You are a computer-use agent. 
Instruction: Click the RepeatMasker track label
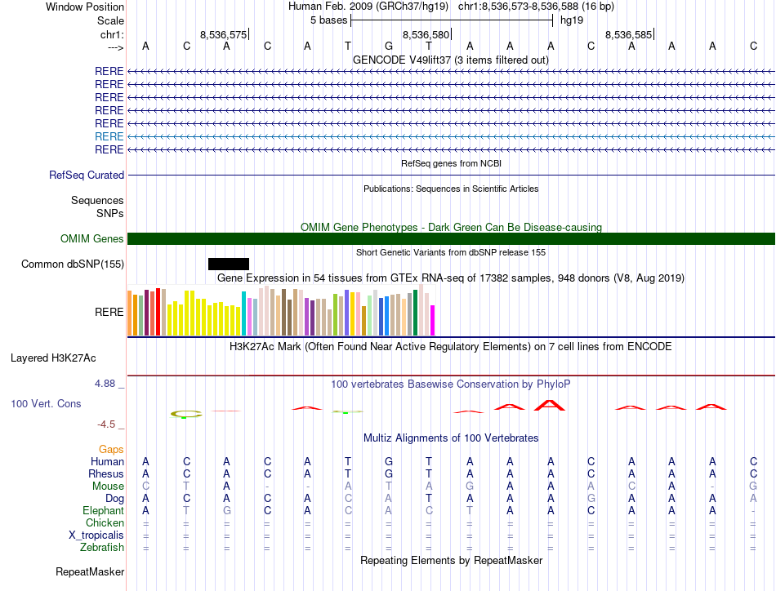point(90,572)
